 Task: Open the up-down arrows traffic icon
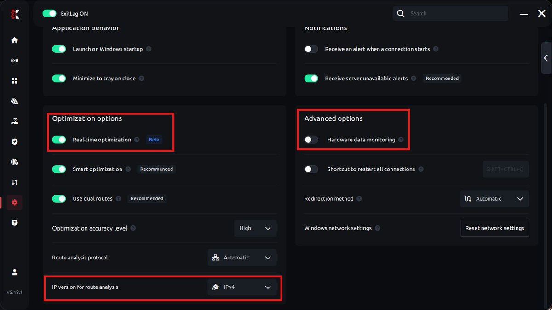(14, 182)
